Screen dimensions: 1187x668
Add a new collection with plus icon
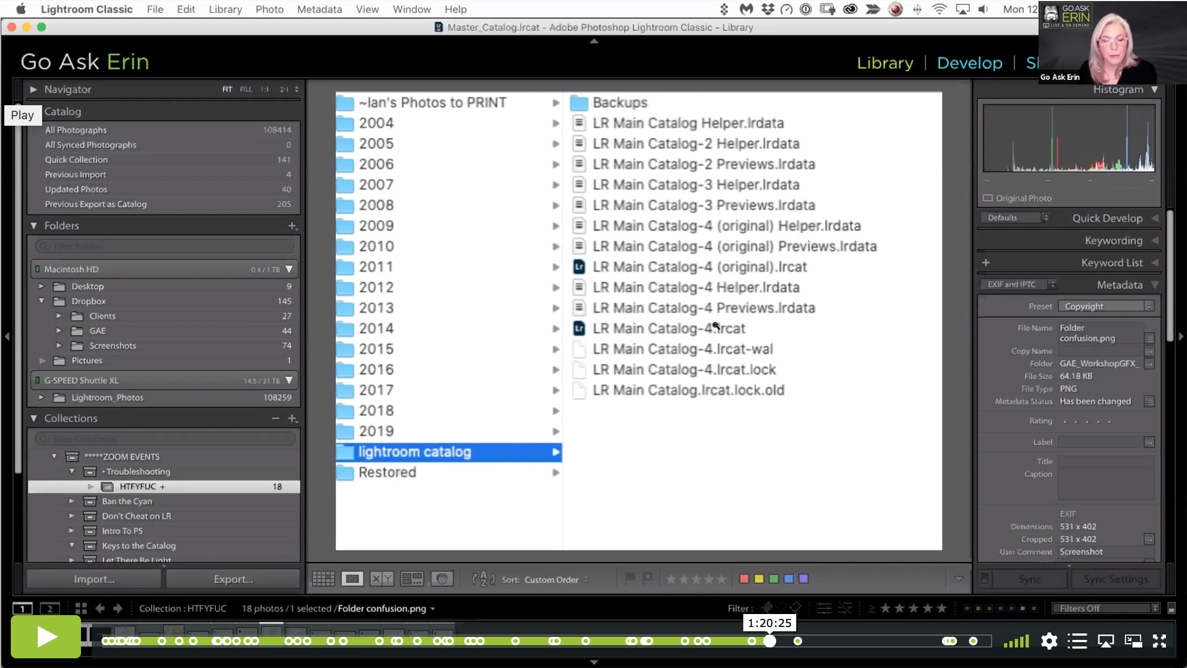(293, 418)
